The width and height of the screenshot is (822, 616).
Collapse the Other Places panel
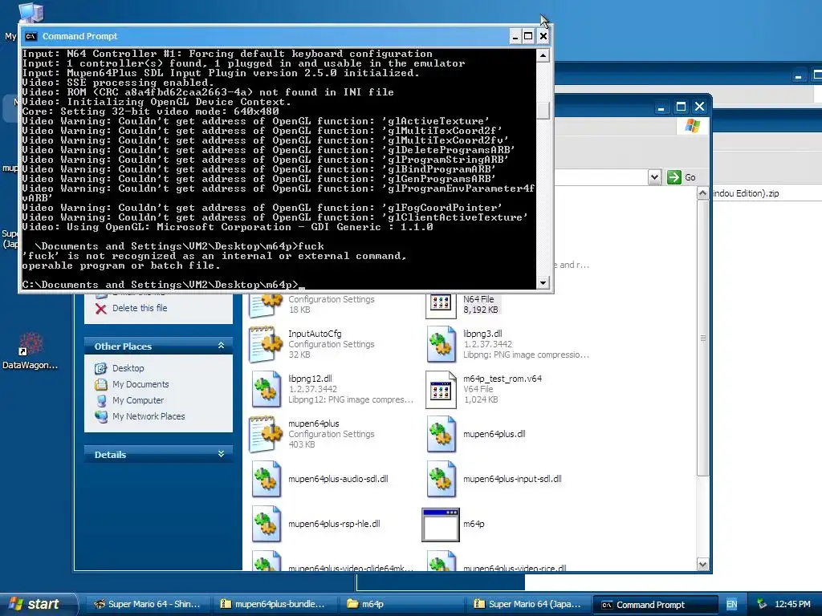(x=222, y=346)
